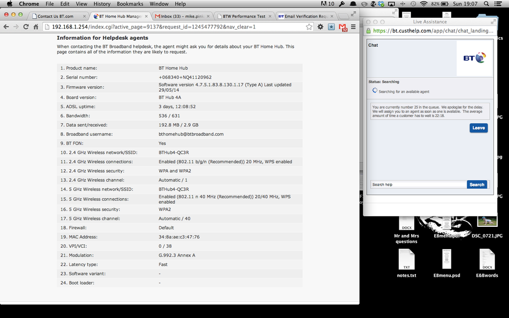This screenshot has width=509, height=318.
Task: Click the Adobe updater menu bar icon
Action: pyautogui.click(x=327, y=4)
